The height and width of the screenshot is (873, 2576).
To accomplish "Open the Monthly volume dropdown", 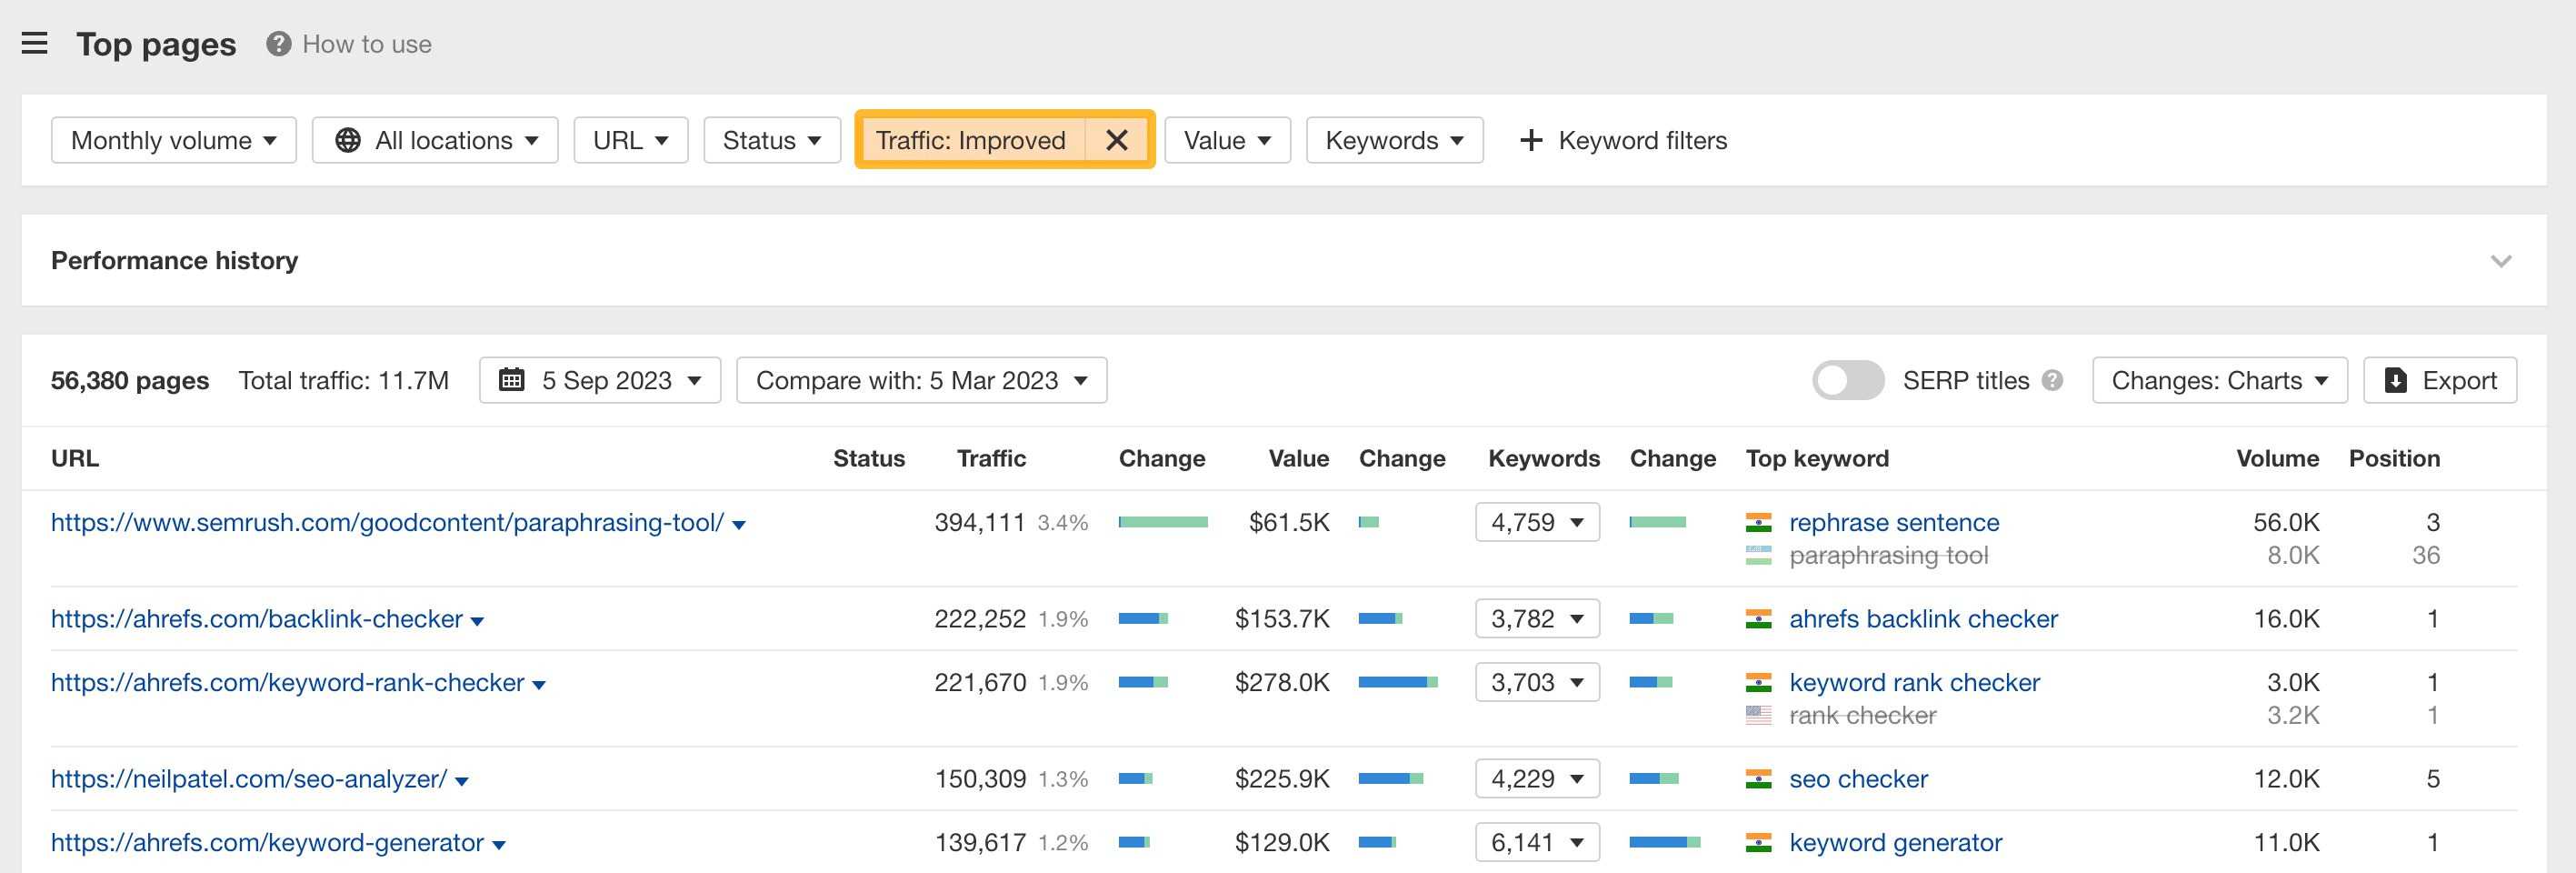I will pyautogui.click(x=173, y=140).
